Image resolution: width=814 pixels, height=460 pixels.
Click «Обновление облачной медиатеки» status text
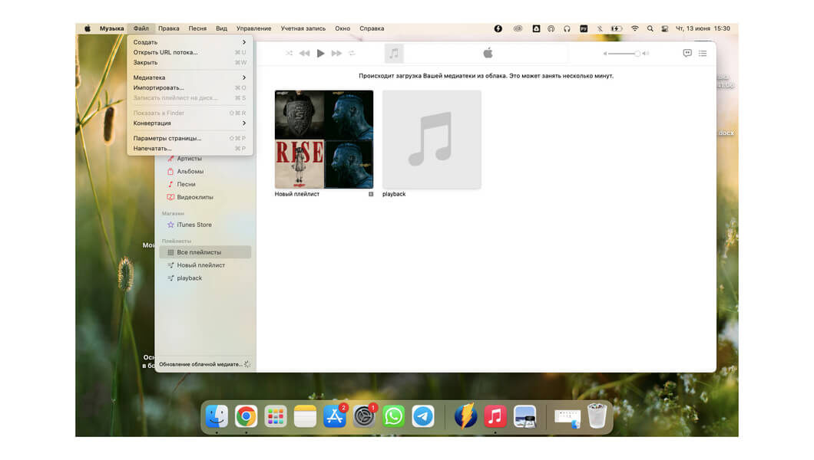(x=200, y=364)
